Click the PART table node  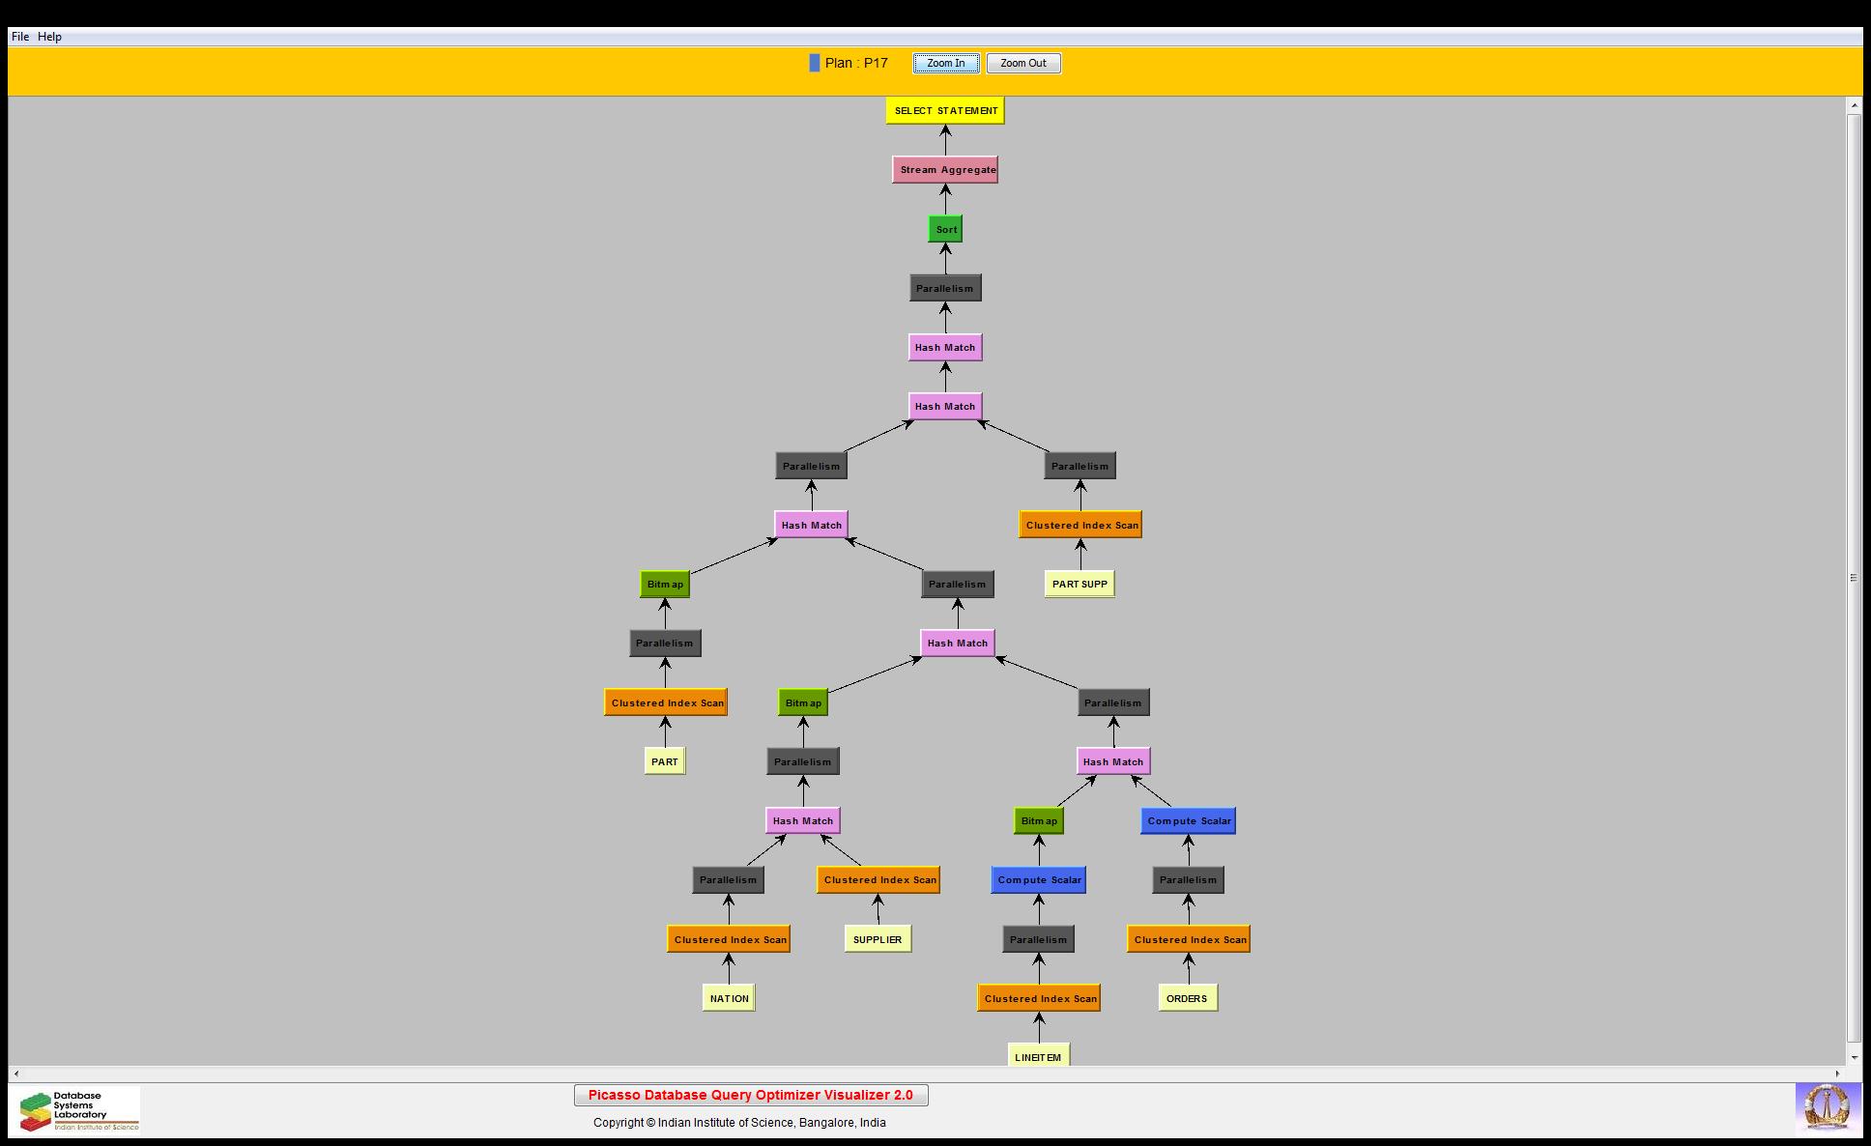pos(665,761)
